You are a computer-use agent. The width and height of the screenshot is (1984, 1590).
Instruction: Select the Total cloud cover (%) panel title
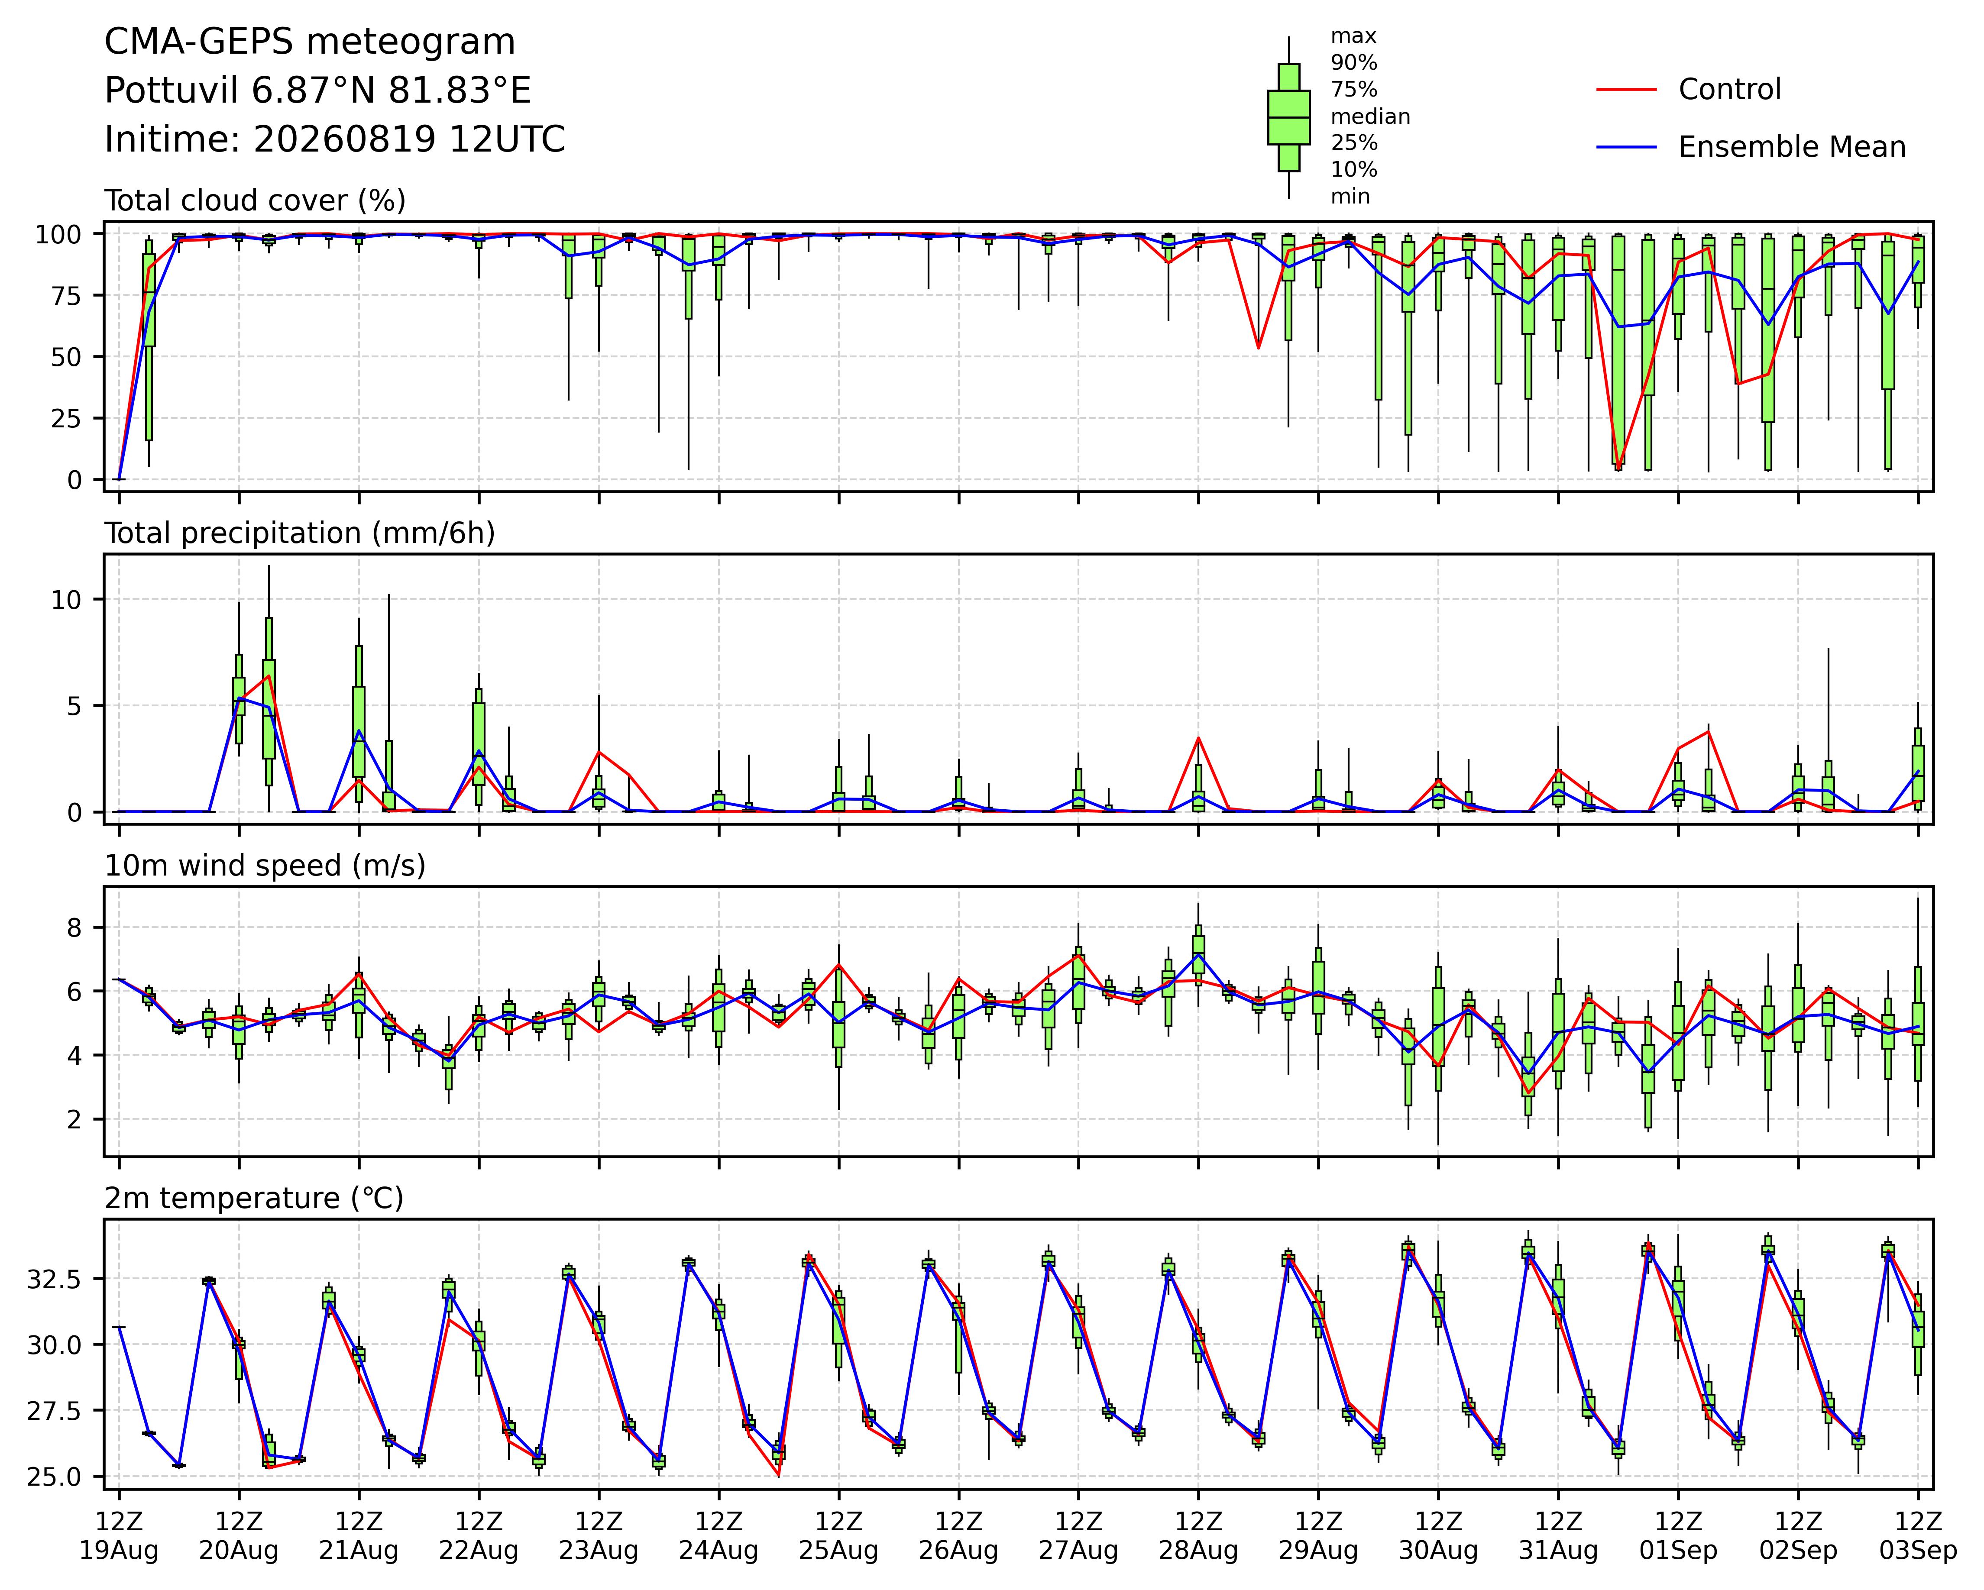(x=255, y=200)
